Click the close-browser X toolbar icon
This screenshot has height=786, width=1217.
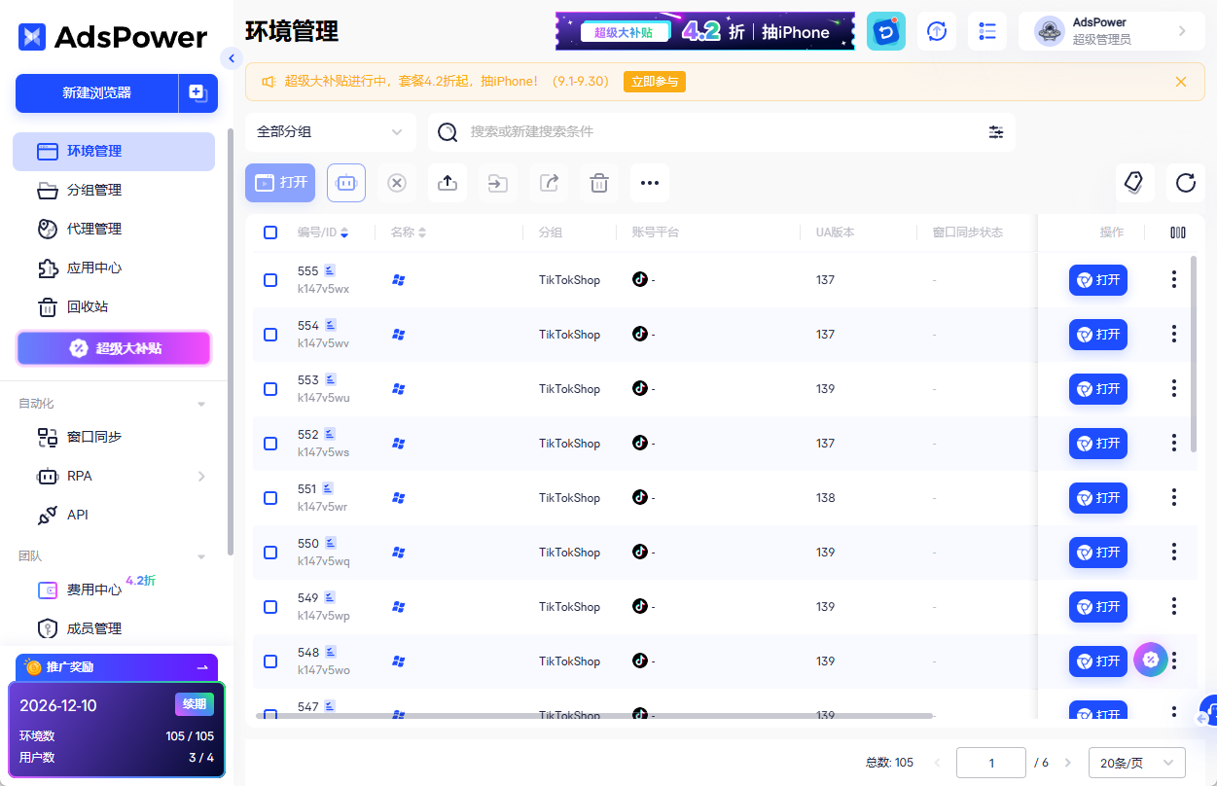397,183
